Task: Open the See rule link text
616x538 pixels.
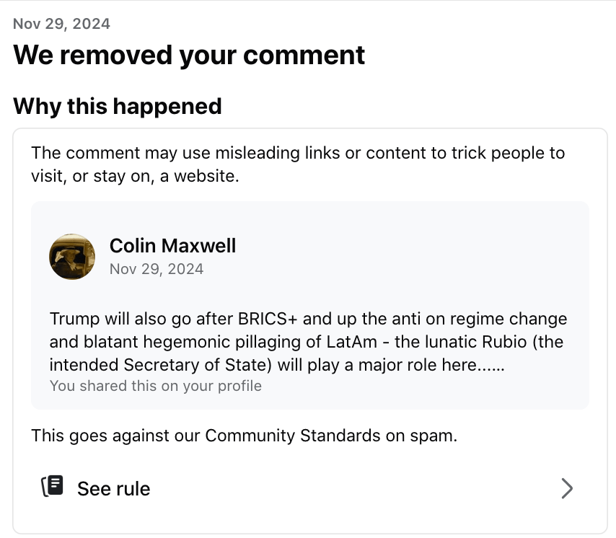Action: tap(114, 489)
